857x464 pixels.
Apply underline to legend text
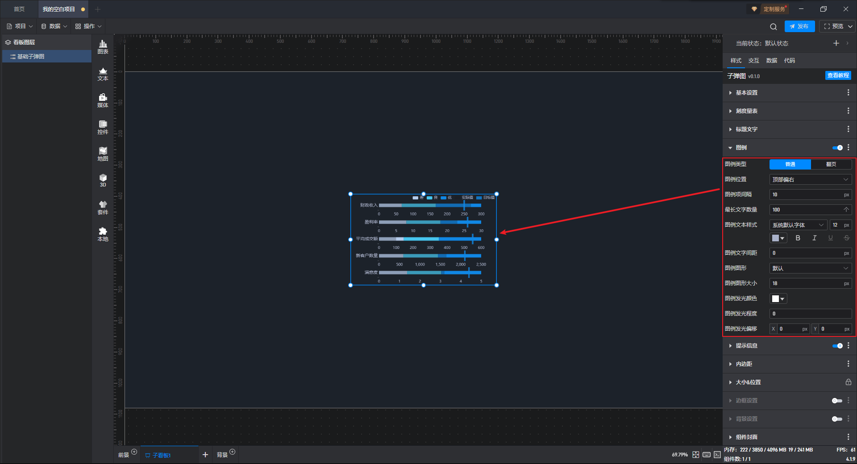[830, 238]
